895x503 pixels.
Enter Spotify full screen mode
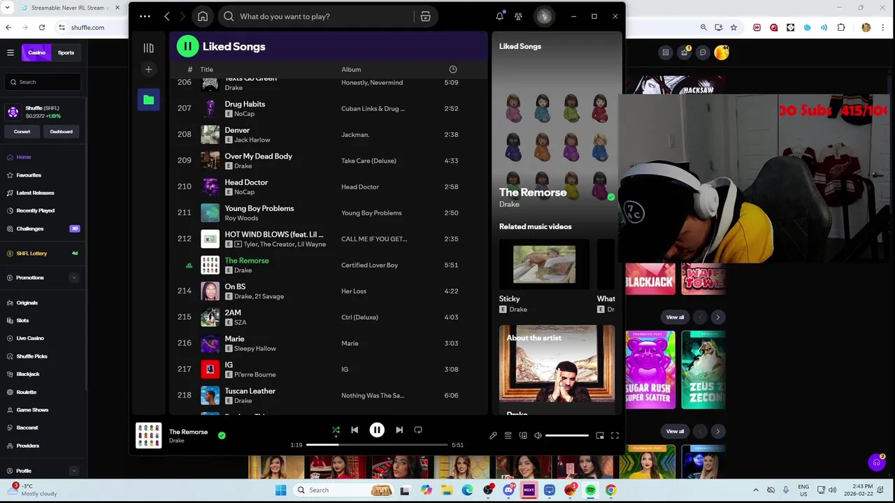615,435
